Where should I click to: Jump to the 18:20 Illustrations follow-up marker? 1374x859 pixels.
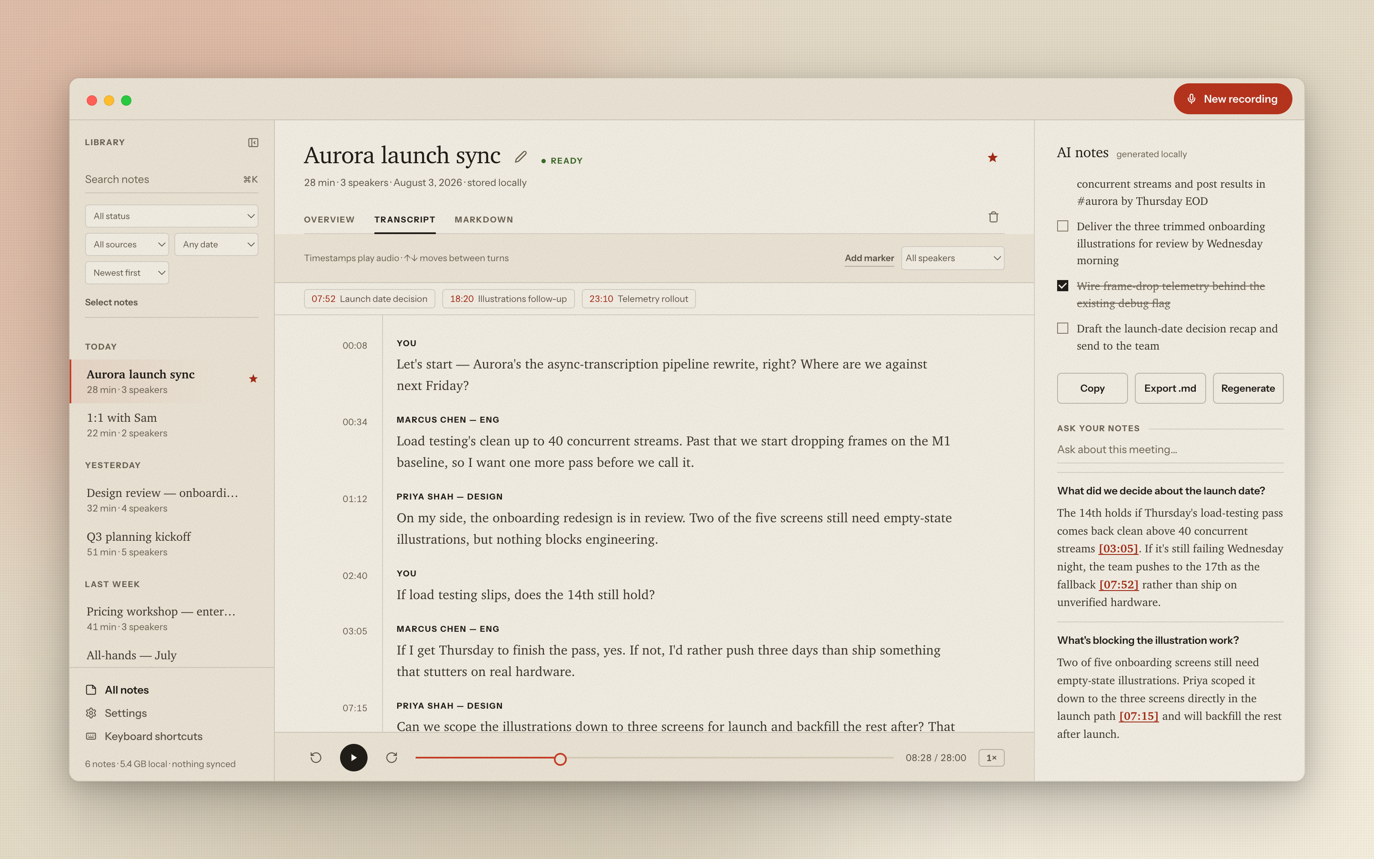click(x=508, y=299)
